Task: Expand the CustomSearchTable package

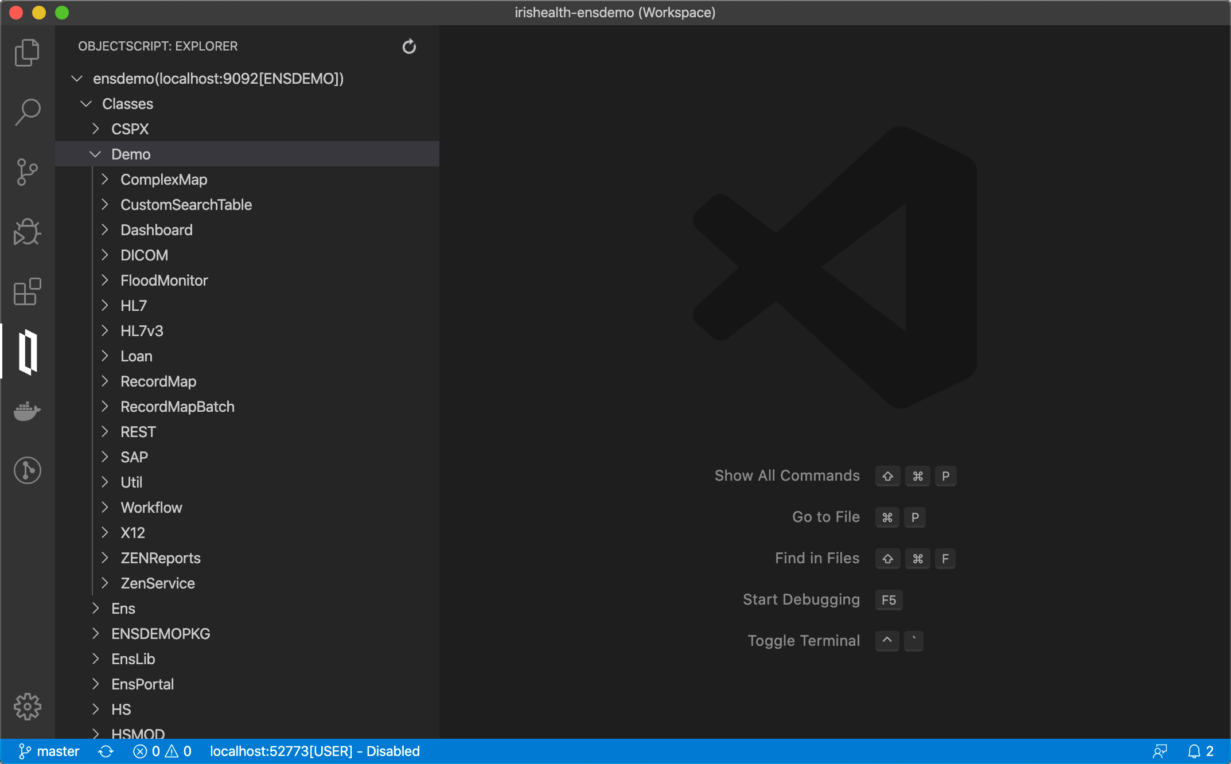Action: pos(104,205)
